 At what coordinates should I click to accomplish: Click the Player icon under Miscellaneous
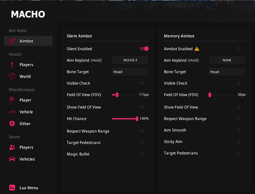12,100
